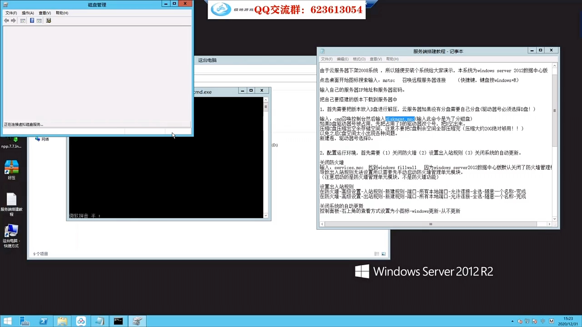Click the '设置出入站规则' line in Notepad
Image resolution: width=582 pixels, height=327 pixels.
[x=336, y=187]
